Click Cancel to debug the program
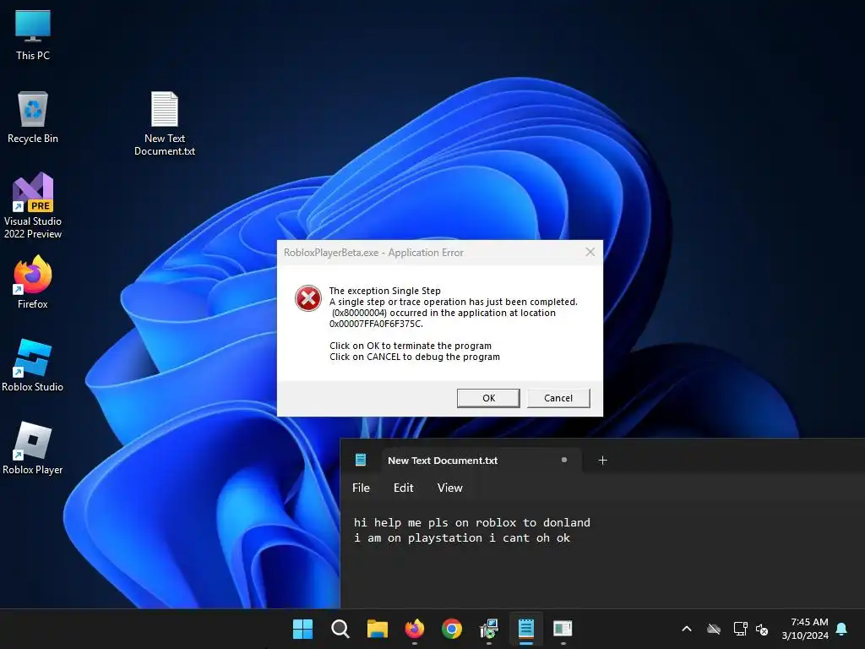The width and height of the screenshot is (865, 649). (558, 398)
